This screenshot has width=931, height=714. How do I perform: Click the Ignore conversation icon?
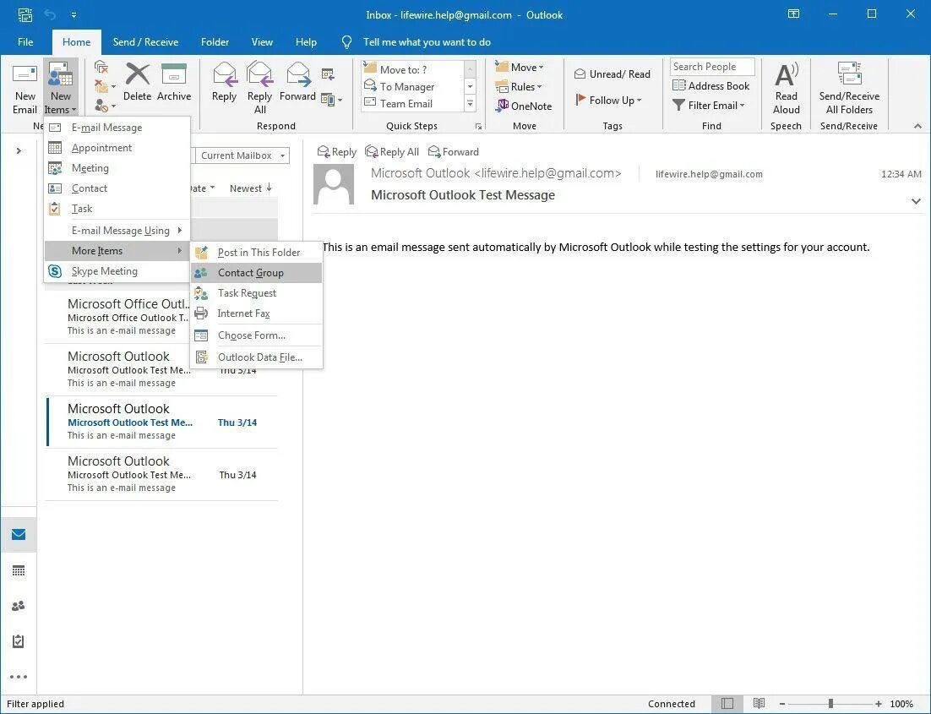[x=101, y=67]
